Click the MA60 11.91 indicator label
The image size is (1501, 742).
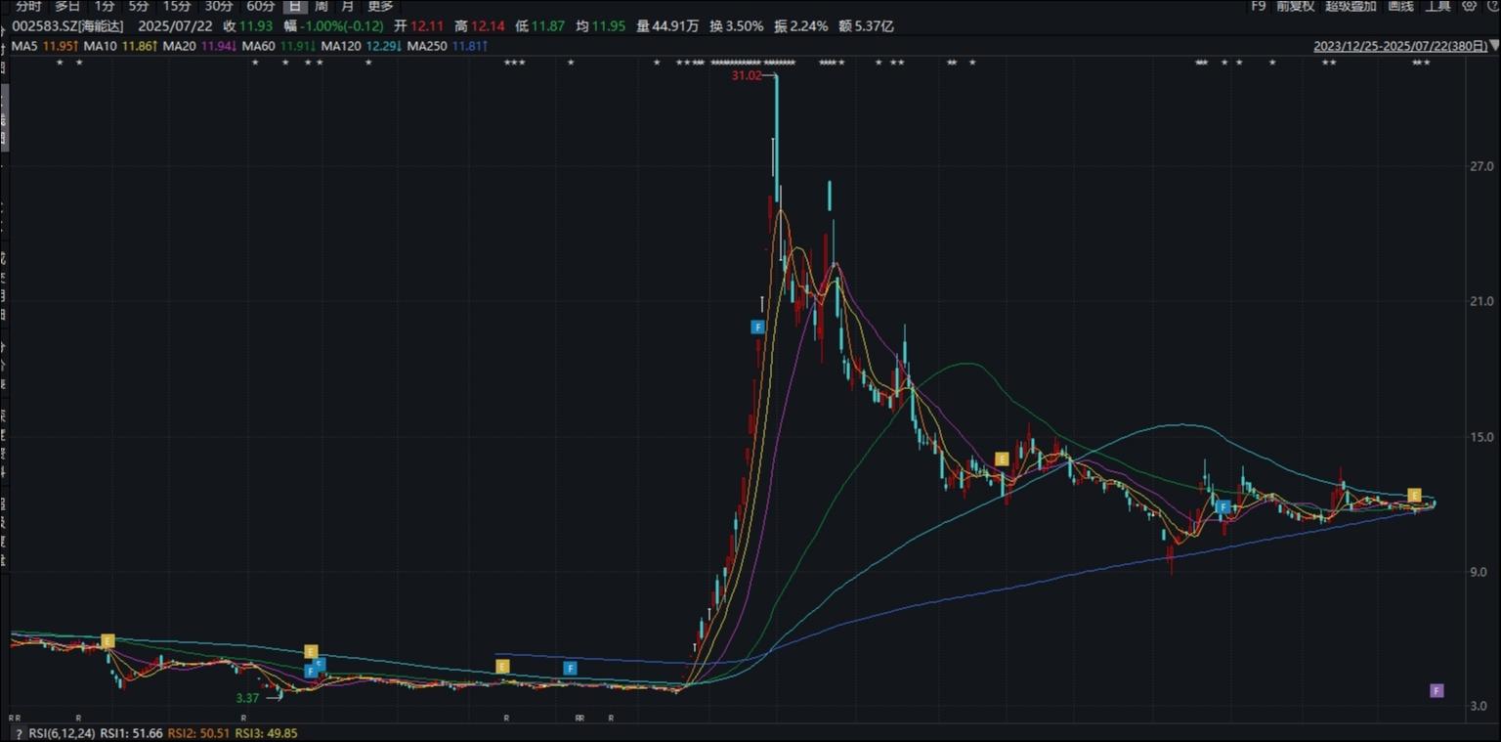pyautogui.click(x=279, y=46)
